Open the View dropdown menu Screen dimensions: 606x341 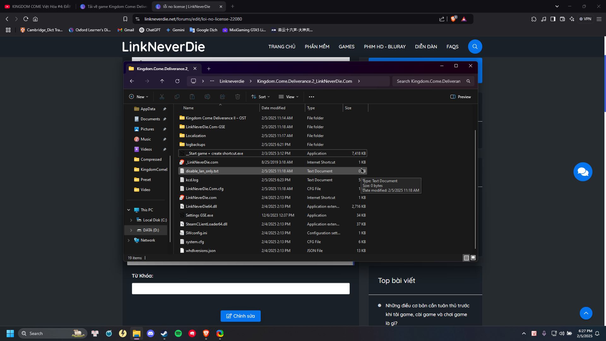pos(289,97)
